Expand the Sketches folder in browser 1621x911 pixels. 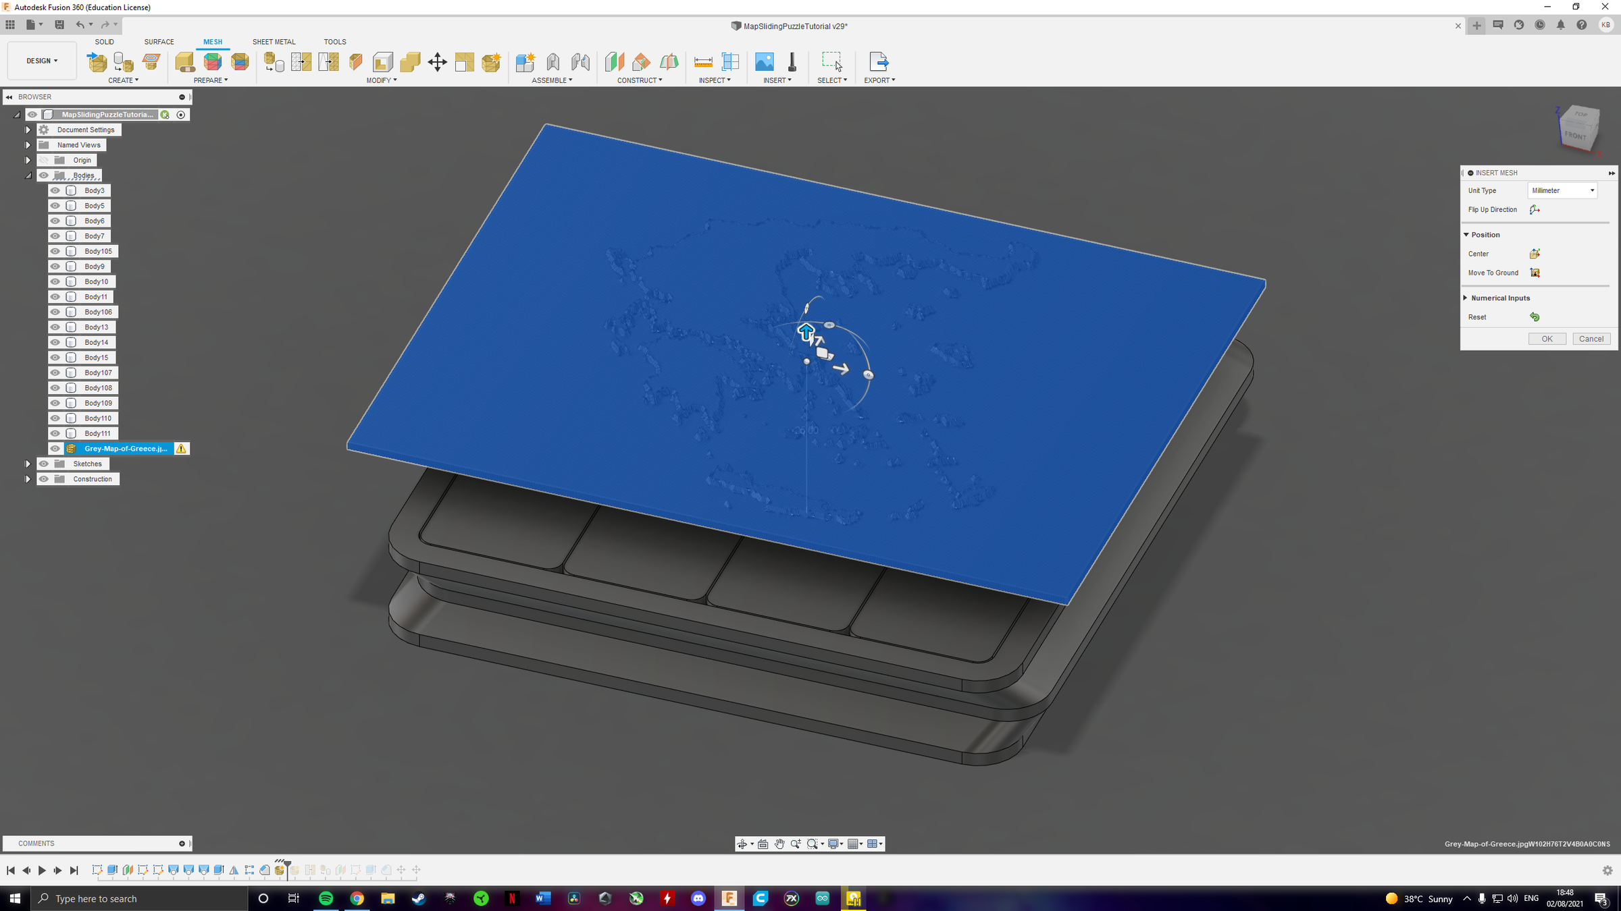coord(28,464)
